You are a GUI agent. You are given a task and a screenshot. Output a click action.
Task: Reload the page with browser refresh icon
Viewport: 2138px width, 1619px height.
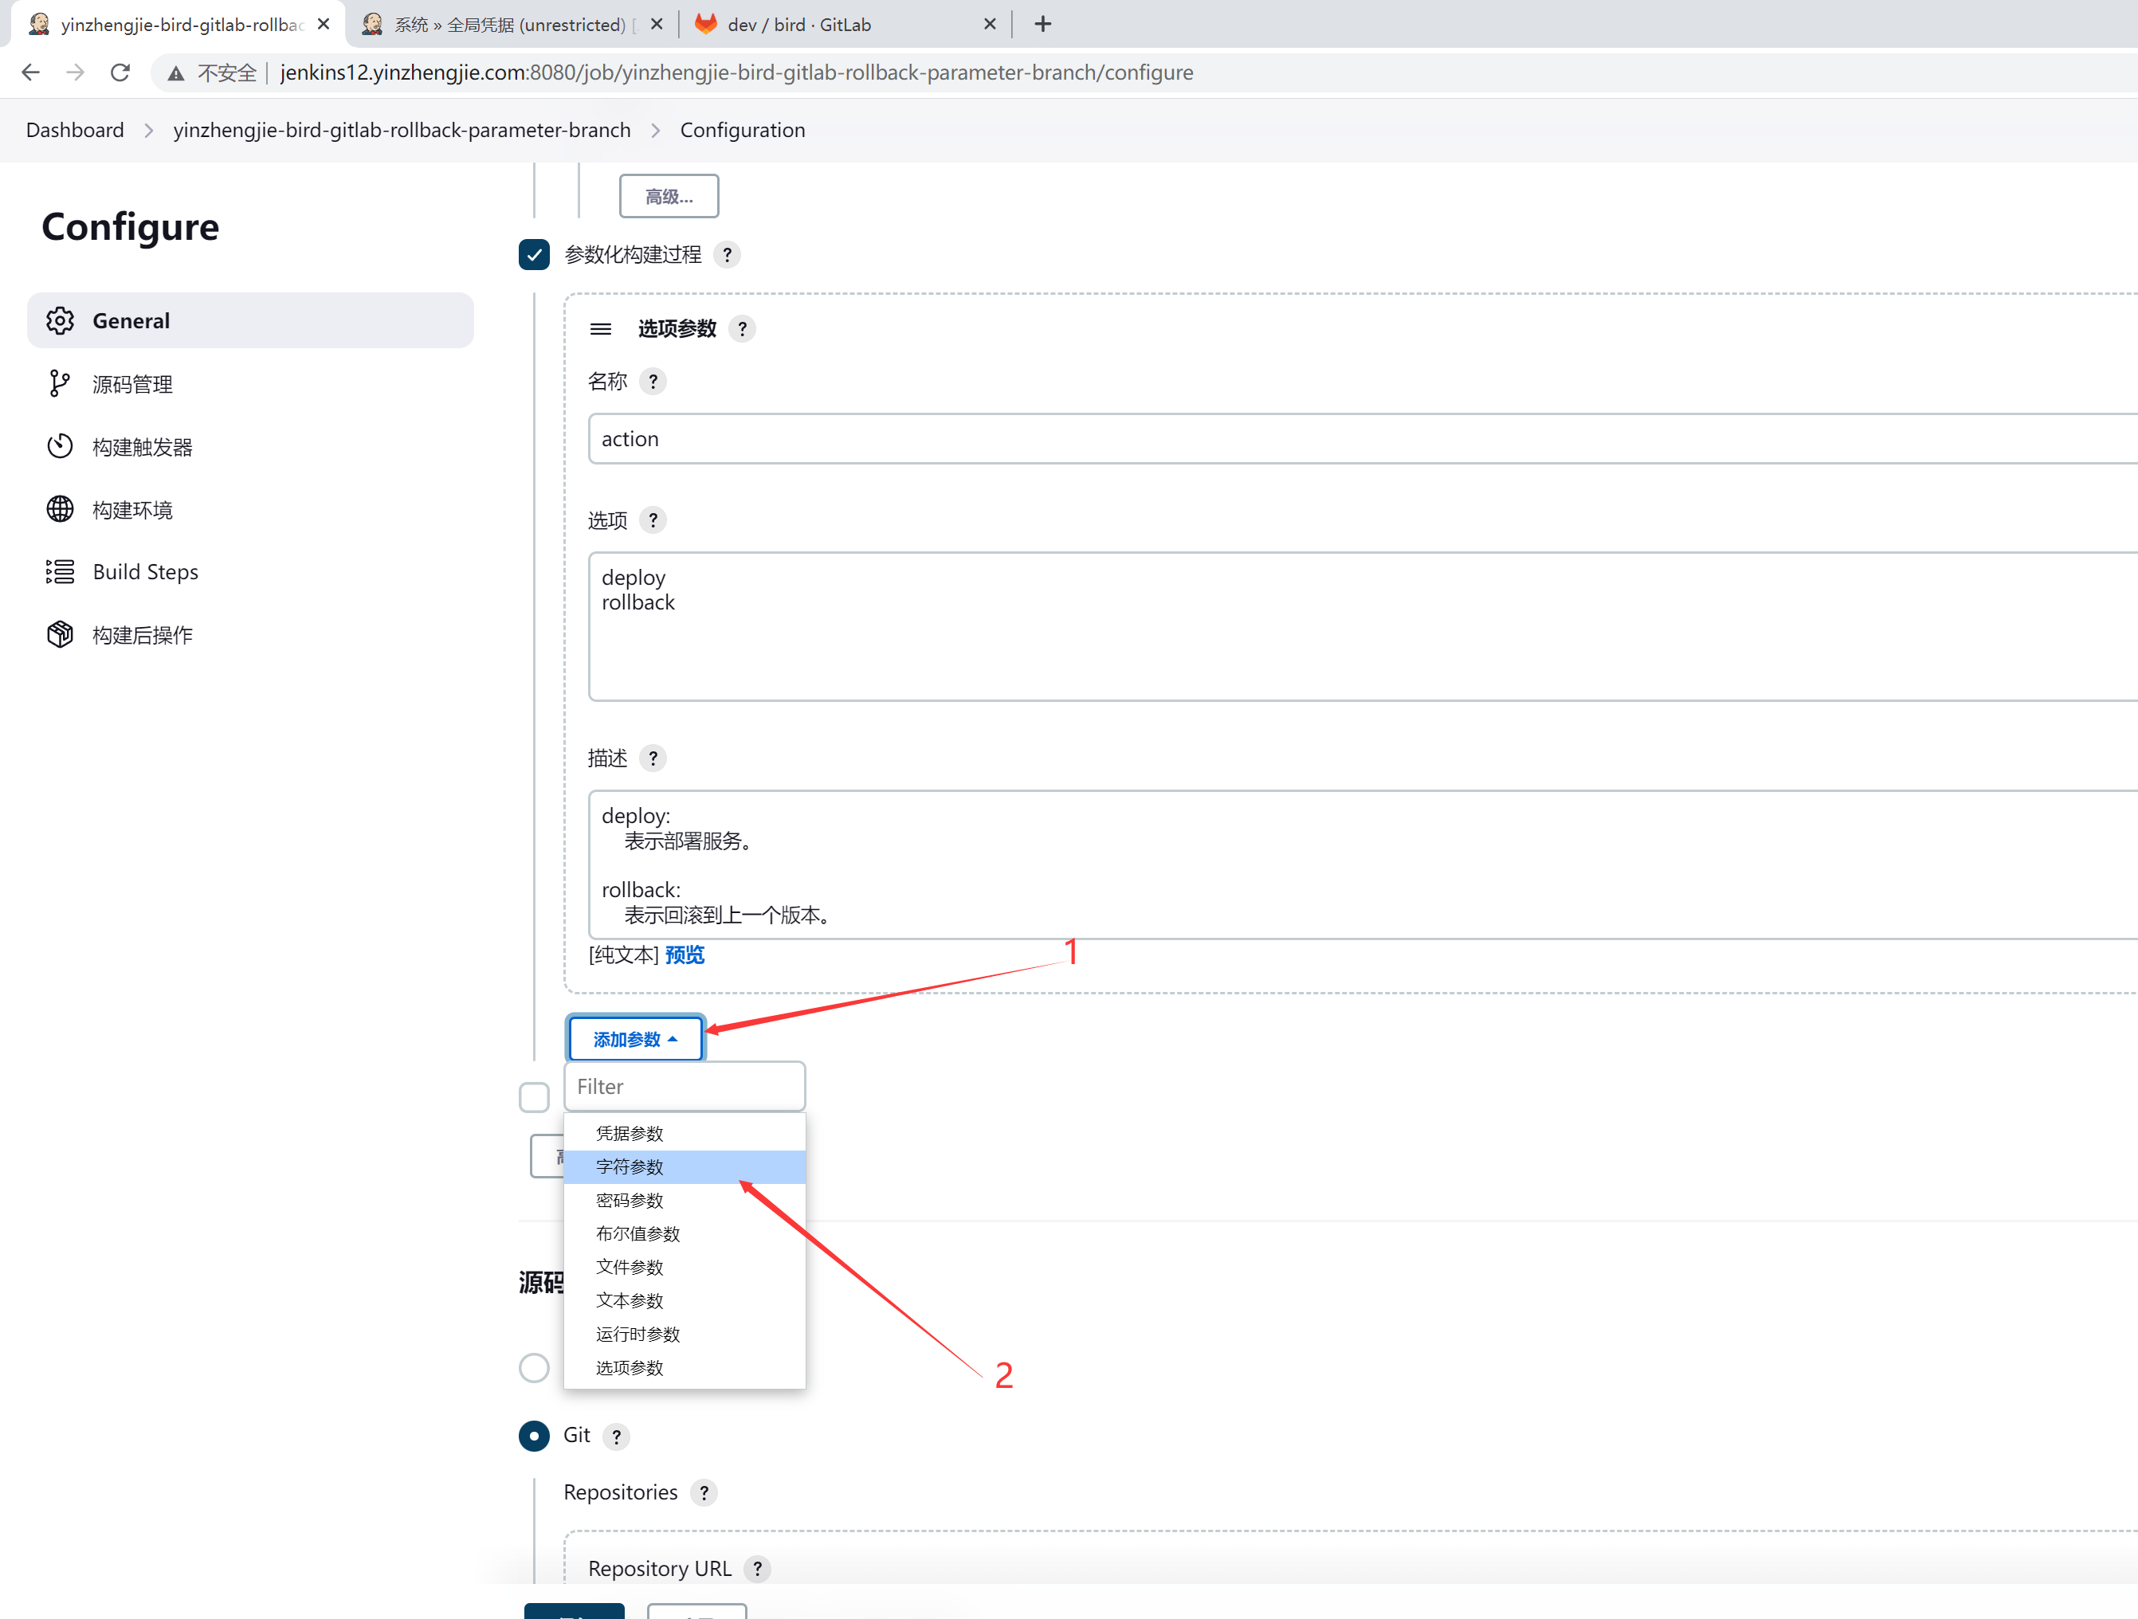(x=120, y=73)
